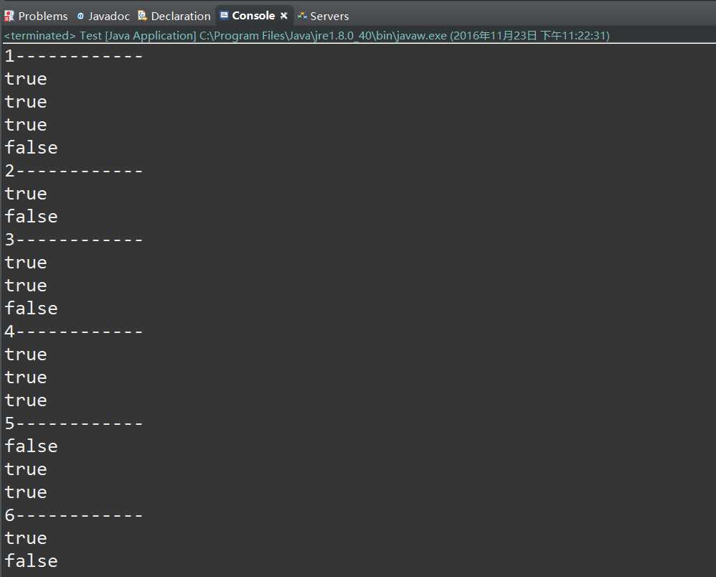Click 'false' under section 1
The width and height of the screenshot is (716, 577).
(31, 148)
